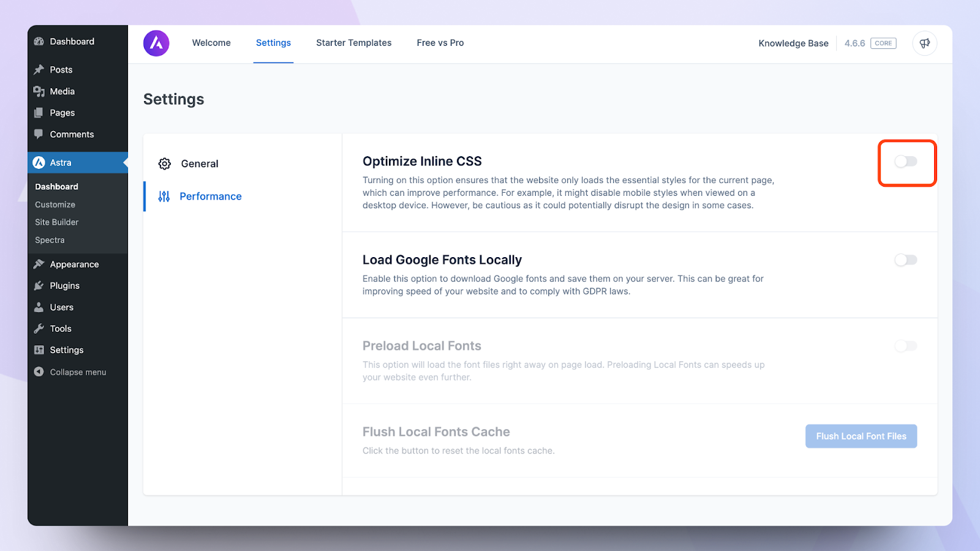Open the announcements megaphone icon
The height and width of the screenshot is (551, 980).
(925, 43)
